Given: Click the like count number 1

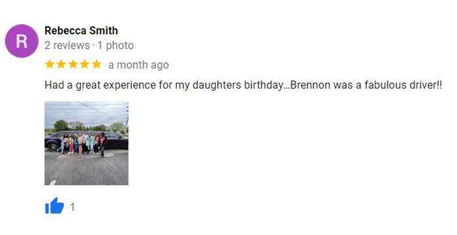Looking at the screenshot, I should pos(72,208).
